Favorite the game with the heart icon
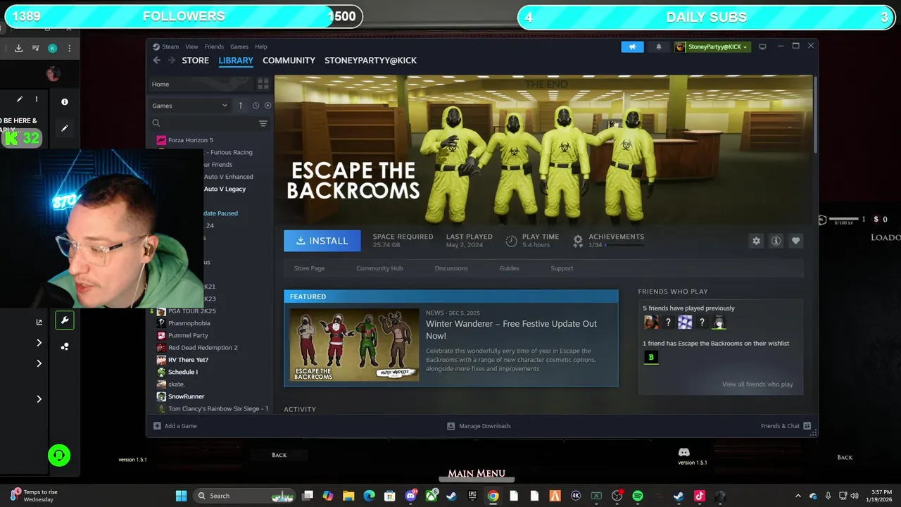This screenshot has height=507, width=901. tap(795, 241)
